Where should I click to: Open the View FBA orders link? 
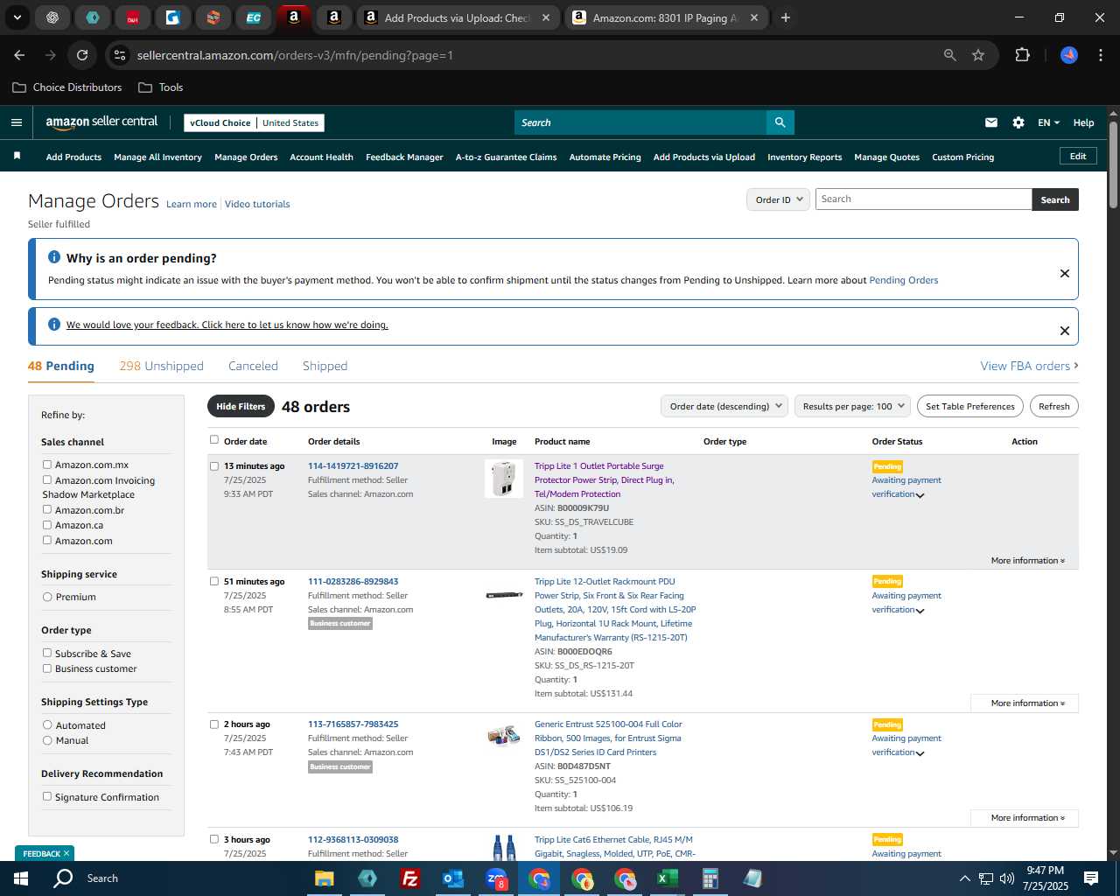pos(1029,366)
